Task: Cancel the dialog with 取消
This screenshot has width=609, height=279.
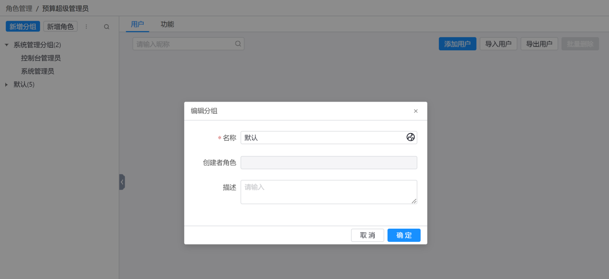Action: click(367, 235)
